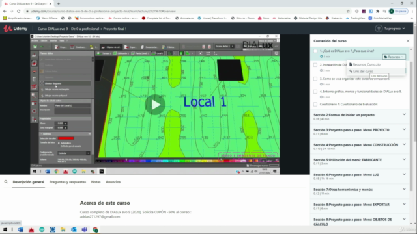Viewport: 417px width, 234px height.
Task: Check lecture 3 Como se va a organizar
Action: pos(315,79)
